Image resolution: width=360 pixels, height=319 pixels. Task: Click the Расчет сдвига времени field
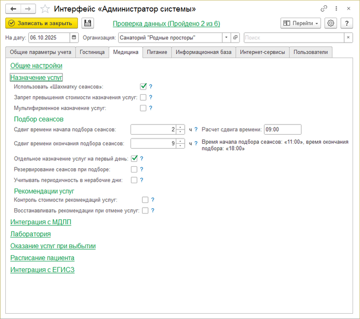pyautogui.click(x=282, y=129)
